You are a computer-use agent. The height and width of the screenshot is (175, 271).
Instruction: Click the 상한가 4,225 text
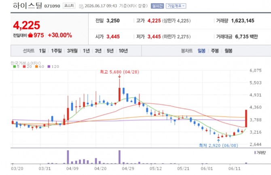click(x=176, y=21)
